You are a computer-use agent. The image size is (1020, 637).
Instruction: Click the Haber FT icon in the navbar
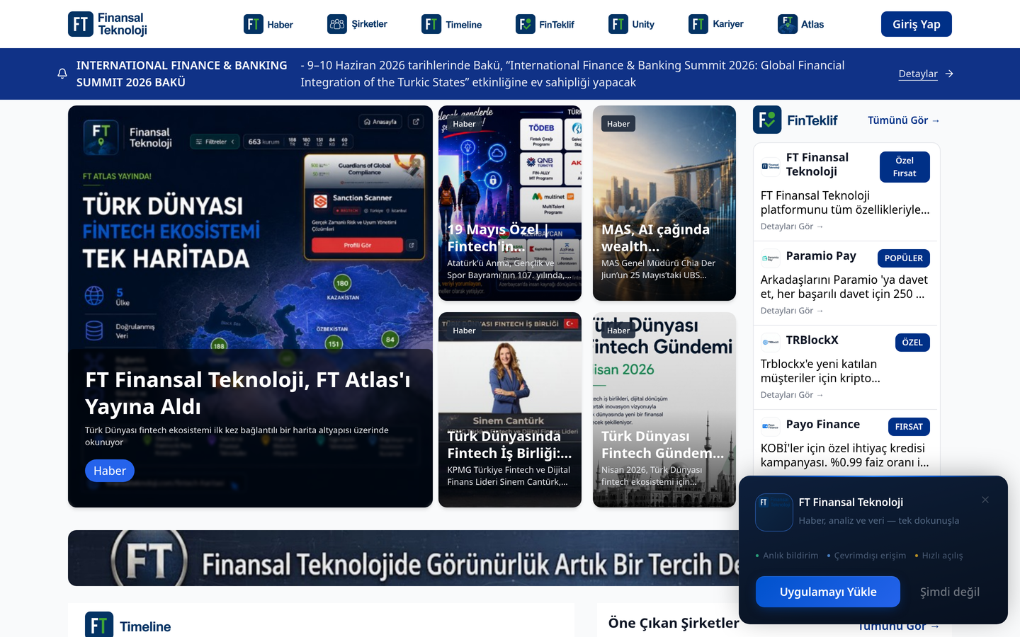[254, 24]
